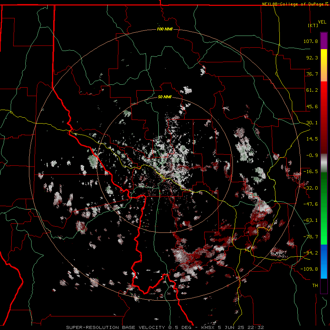Click the Super-Resolution Base Velocity caption
Viewport: 330px width, 330px height.
pos(165,327)
